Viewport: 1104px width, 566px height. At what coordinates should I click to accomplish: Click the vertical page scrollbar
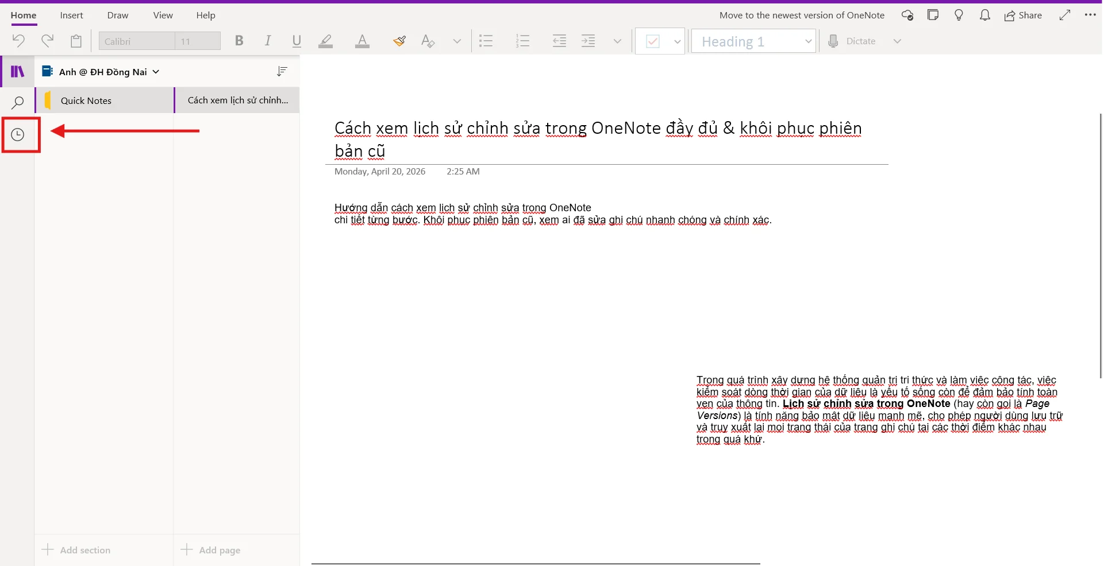click(1101, 246)
